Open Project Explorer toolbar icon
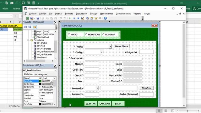201x113 pixels. (x=88, y=18)
